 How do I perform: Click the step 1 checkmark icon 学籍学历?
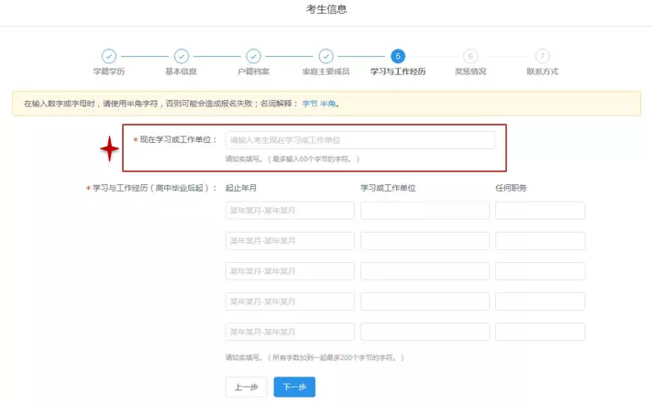(x=108, y=56)
